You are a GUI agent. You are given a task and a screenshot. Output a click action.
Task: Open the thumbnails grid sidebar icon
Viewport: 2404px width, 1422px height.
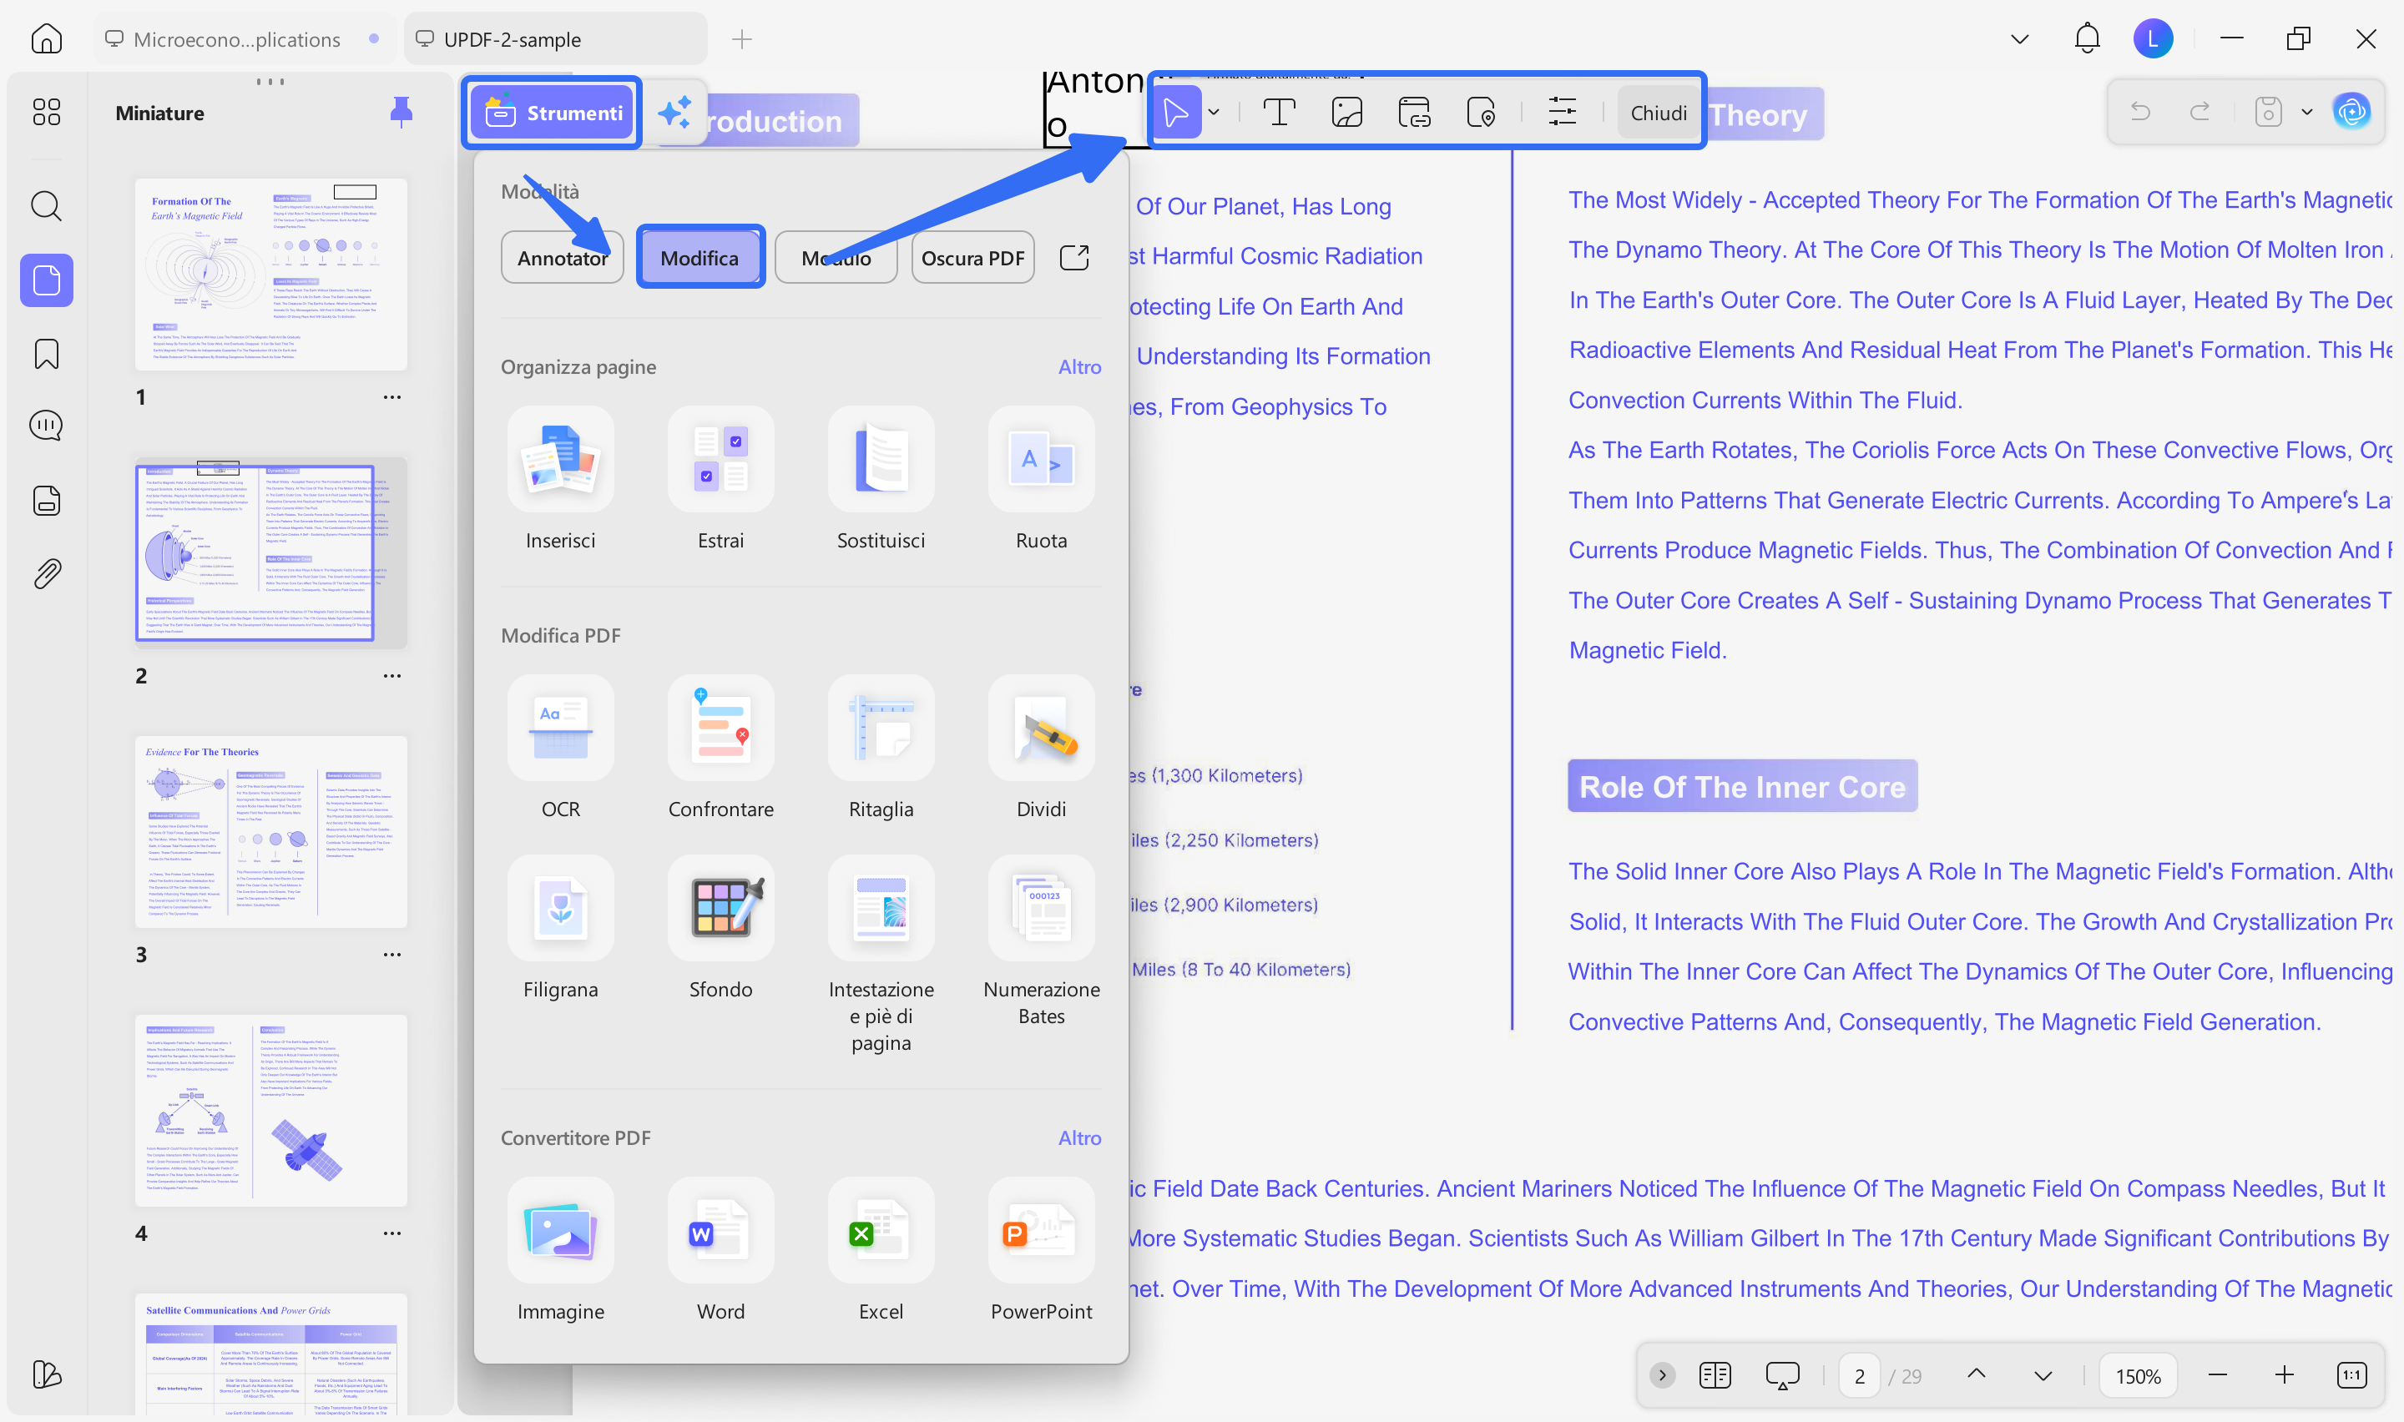46,112
